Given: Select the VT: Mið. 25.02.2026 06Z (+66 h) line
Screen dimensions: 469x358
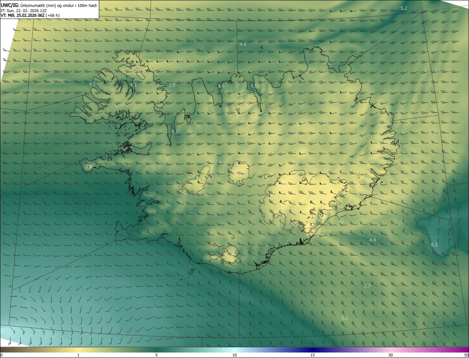Looking at the screenshot, I should pos(30,15).
